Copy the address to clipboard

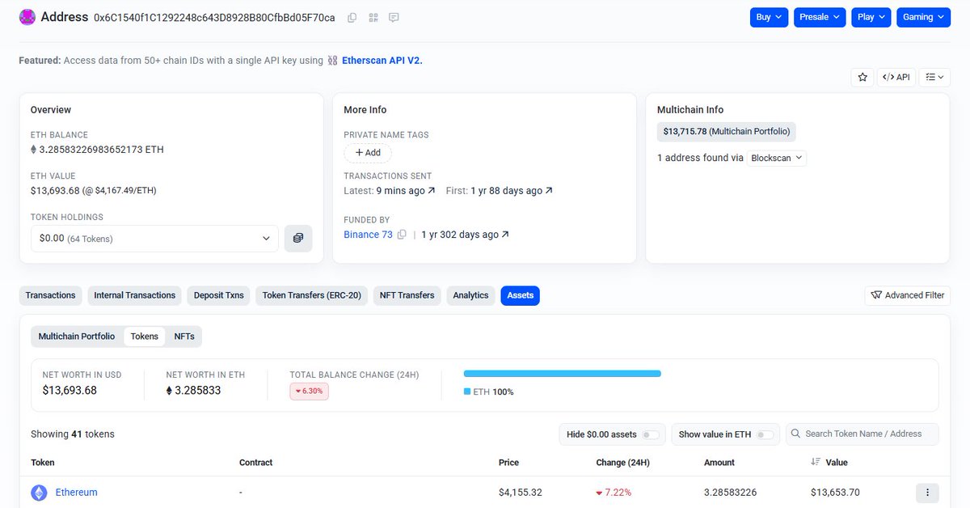click(x=352, y=18)
